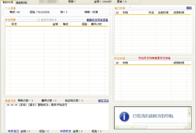Sort friend list by 好友 column header
Viewport: 196px width, 134px height.
tap(27, 24)
